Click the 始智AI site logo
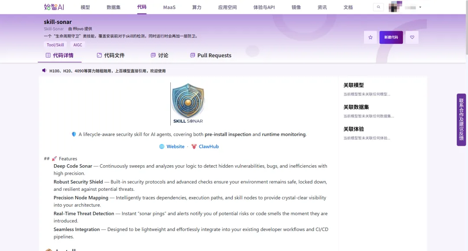The height and width of the screenshot is (251, 468). click(54, 7)
